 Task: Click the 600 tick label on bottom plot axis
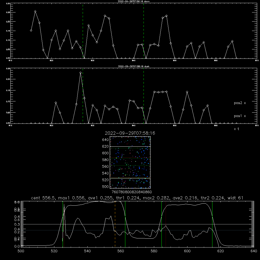187,251
